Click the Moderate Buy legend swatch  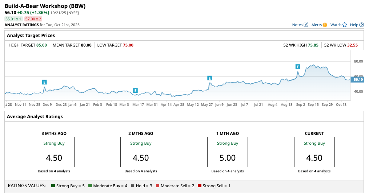(x=90, y=186)
